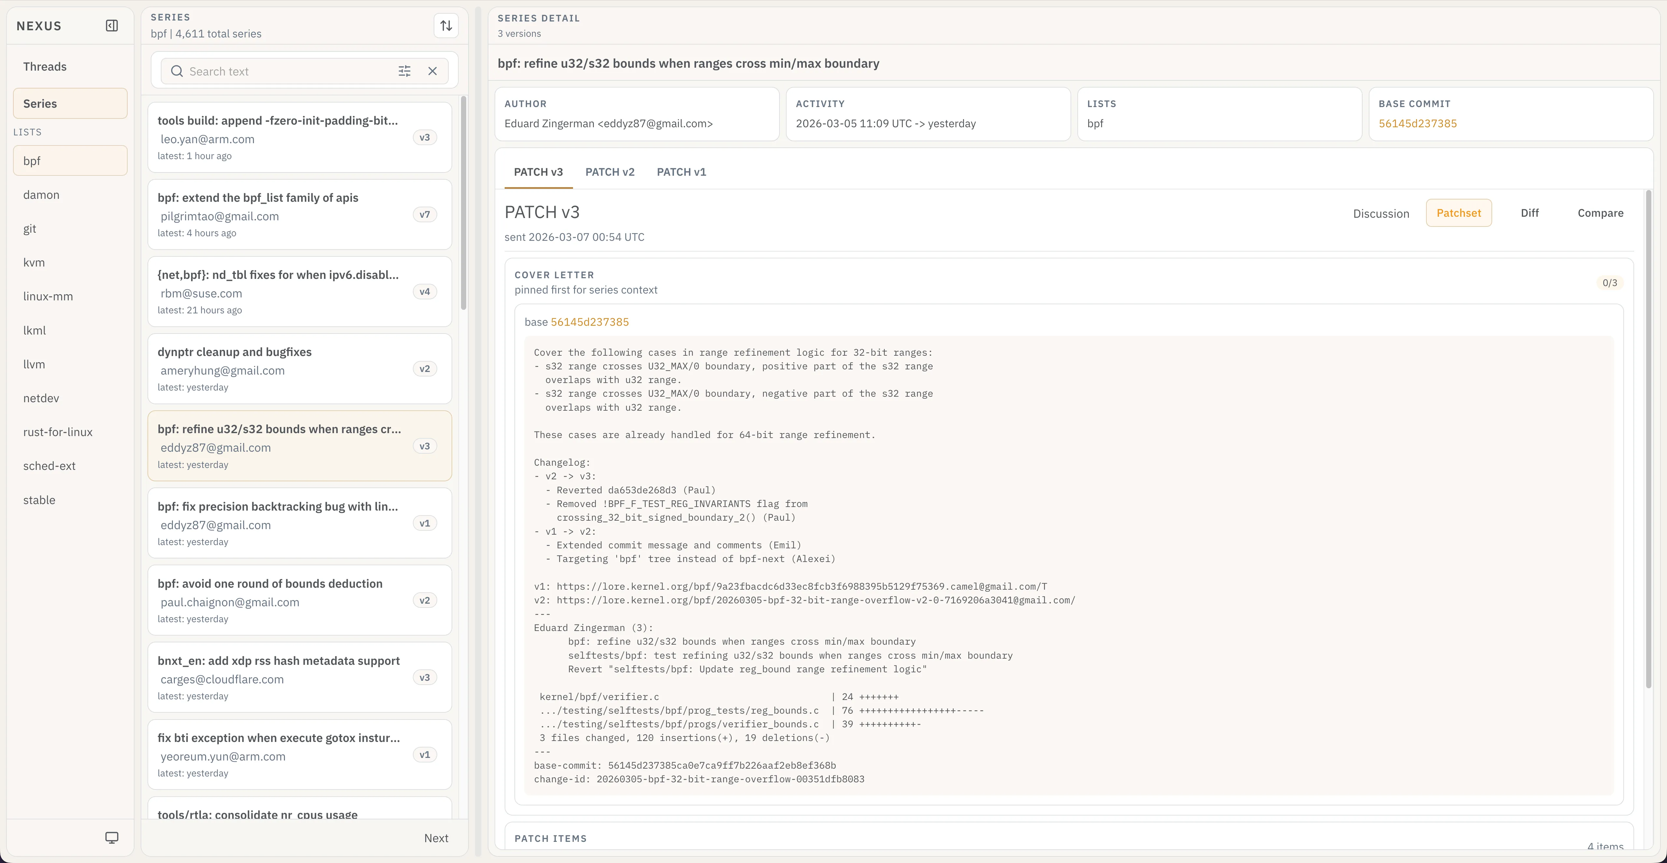The width and height of the screenshot is (1667, 863).
Task: Click v7 badge on bpf_list series
Action: (x=425, y=215)
